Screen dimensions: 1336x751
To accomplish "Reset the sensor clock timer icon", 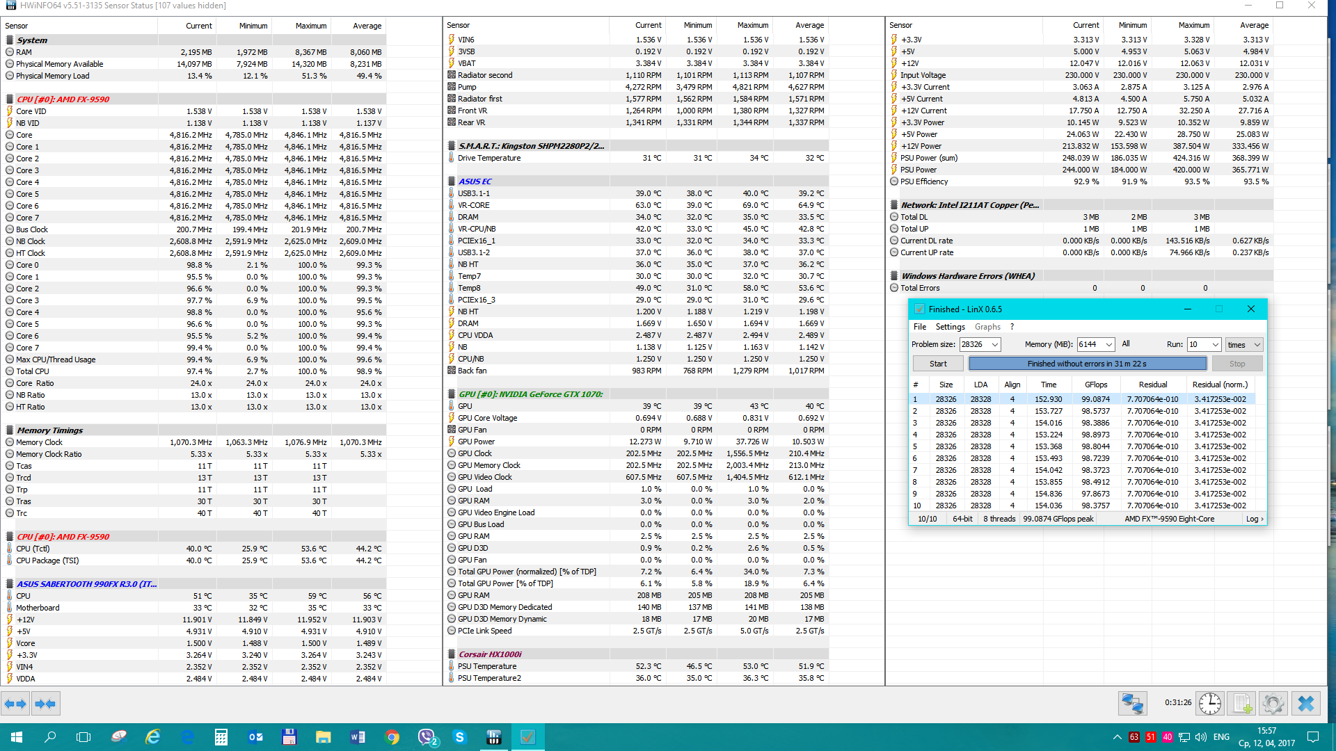I will coord(1210,704).
